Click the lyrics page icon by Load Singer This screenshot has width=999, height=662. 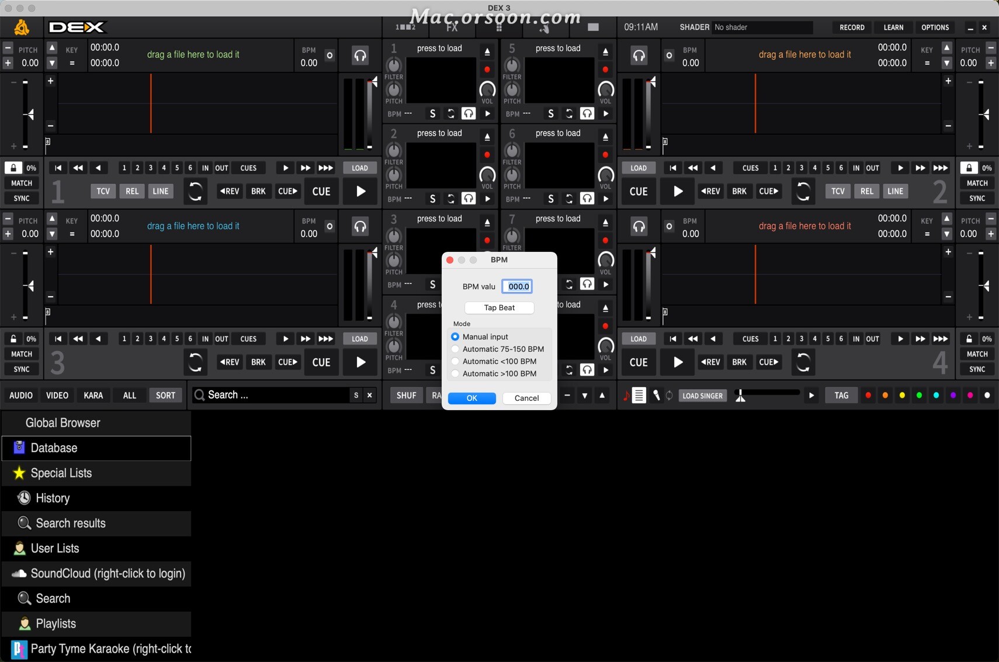[x=639, y=396]
